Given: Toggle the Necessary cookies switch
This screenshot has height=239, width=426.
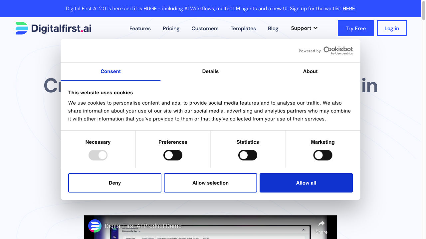Looking at the screenshot, I should [x=98, y=155].
